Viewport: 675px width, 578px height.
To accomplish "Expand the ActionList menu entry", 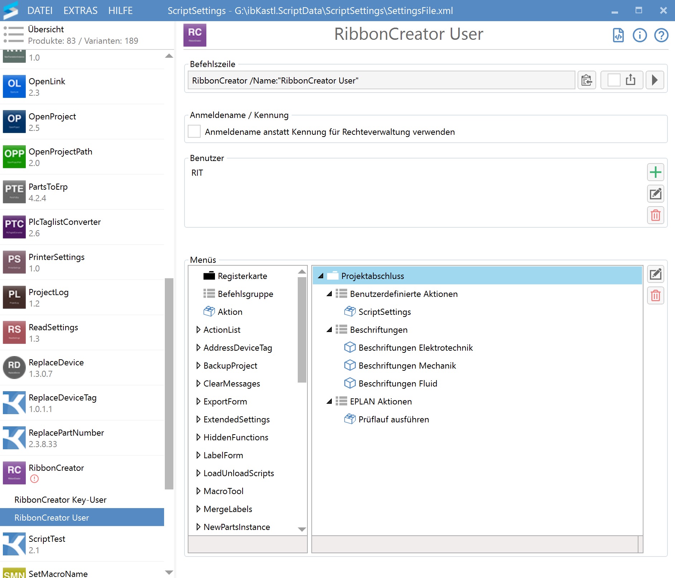I will click(198, 330).
